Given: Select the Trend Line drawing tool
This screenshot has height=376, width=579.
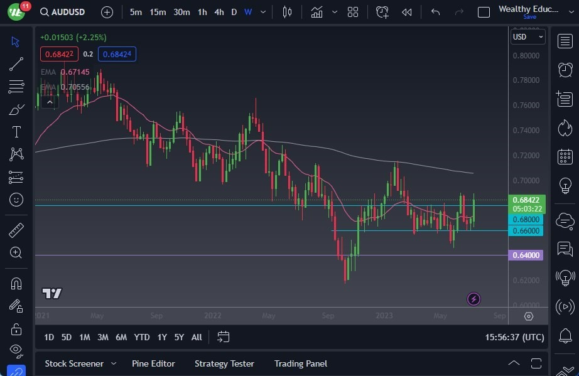Looking at the screenshot, I should tap(16, 63).
